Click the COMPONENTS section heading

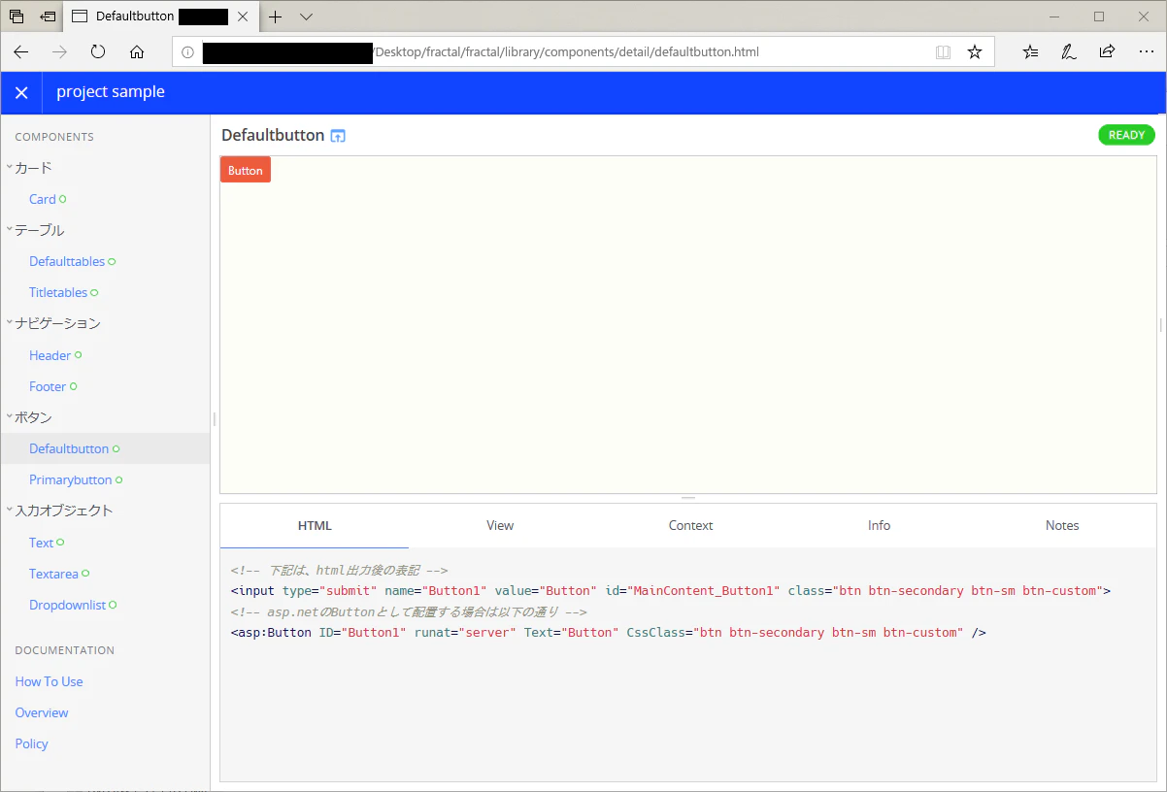coord(54,137)
